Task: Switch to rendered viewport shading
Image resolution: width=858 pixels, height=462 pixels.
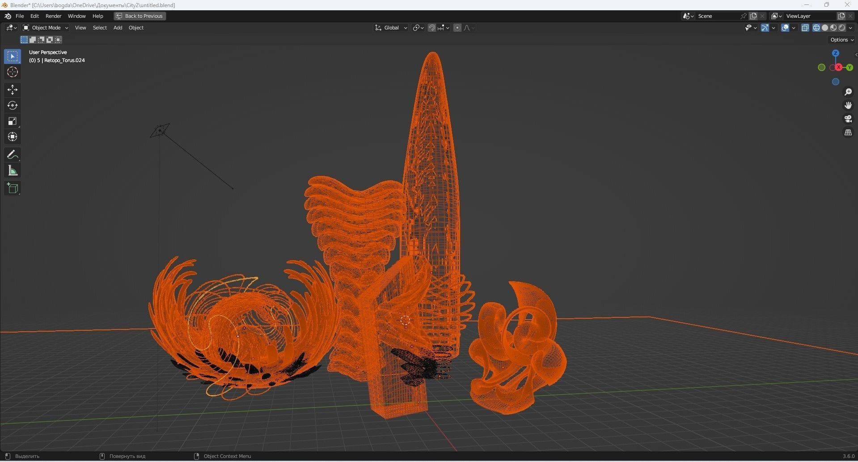Action: 842,28
